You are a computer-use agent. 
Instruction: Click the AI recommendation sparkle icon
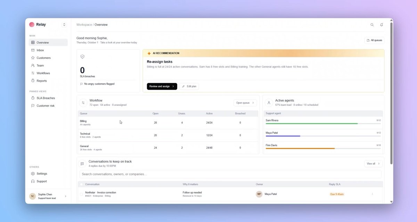[149, 53]
